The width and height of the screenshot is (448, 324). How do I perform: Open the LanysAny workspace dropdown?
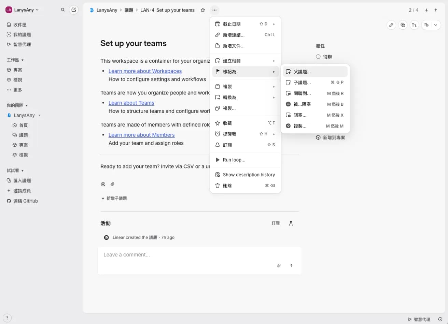coord(22,10)
